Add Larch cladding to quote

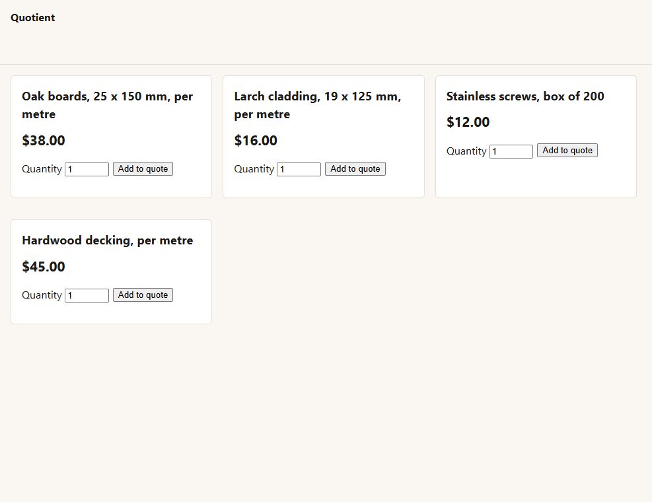355,169
